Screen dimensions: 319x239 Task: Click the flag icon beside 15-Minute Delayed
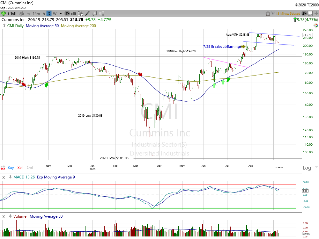[273, 13]
